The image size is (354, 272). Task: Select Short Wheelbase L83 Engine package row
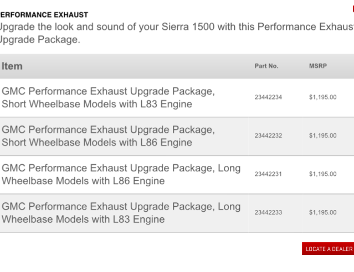(x=177, y=98)
